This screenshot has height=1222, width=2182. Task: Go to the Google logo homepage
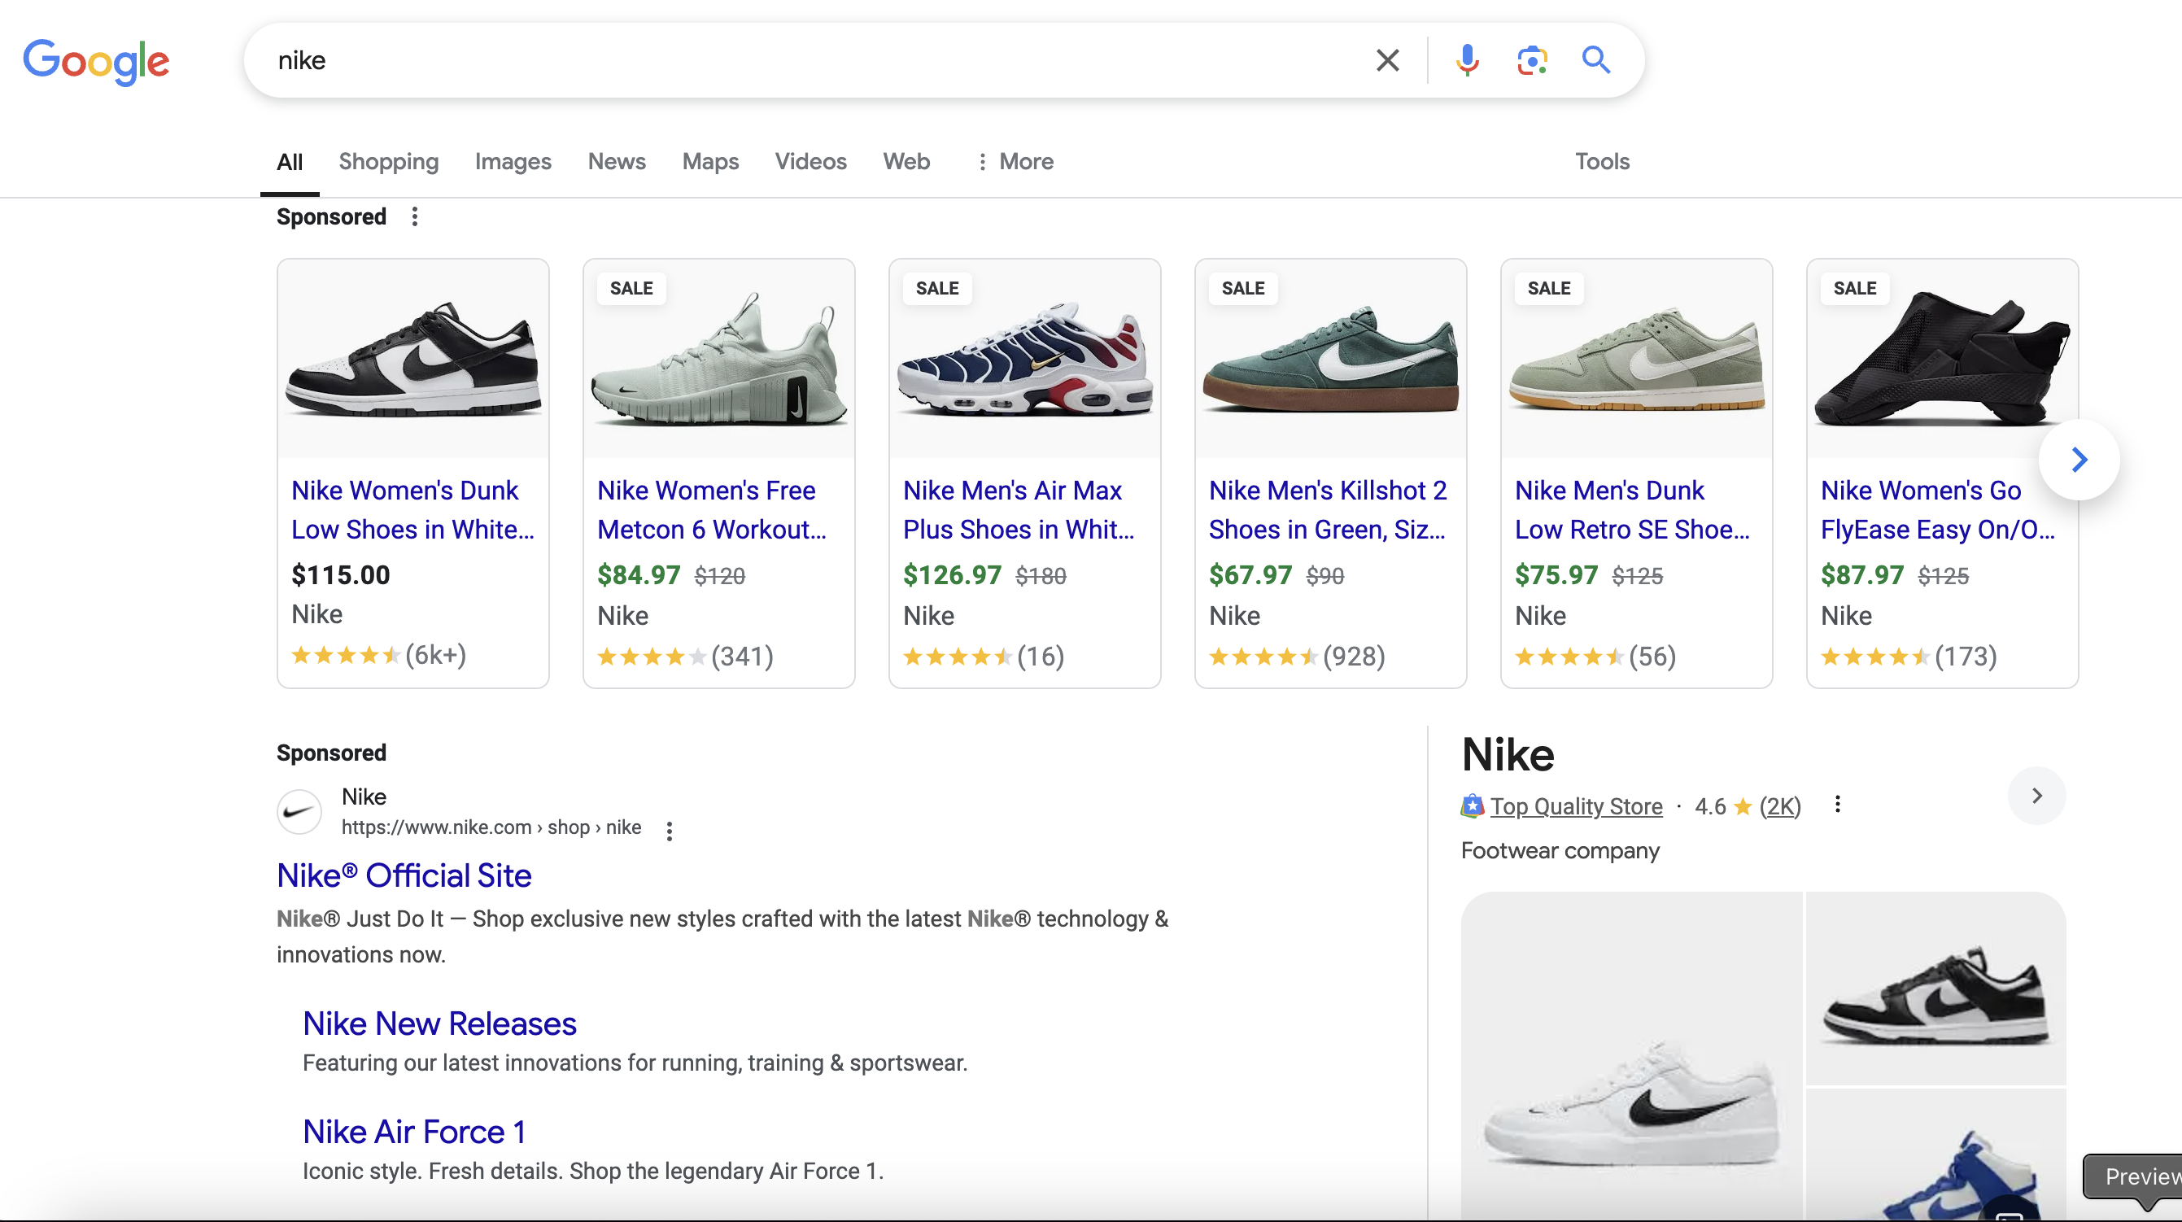96,61
